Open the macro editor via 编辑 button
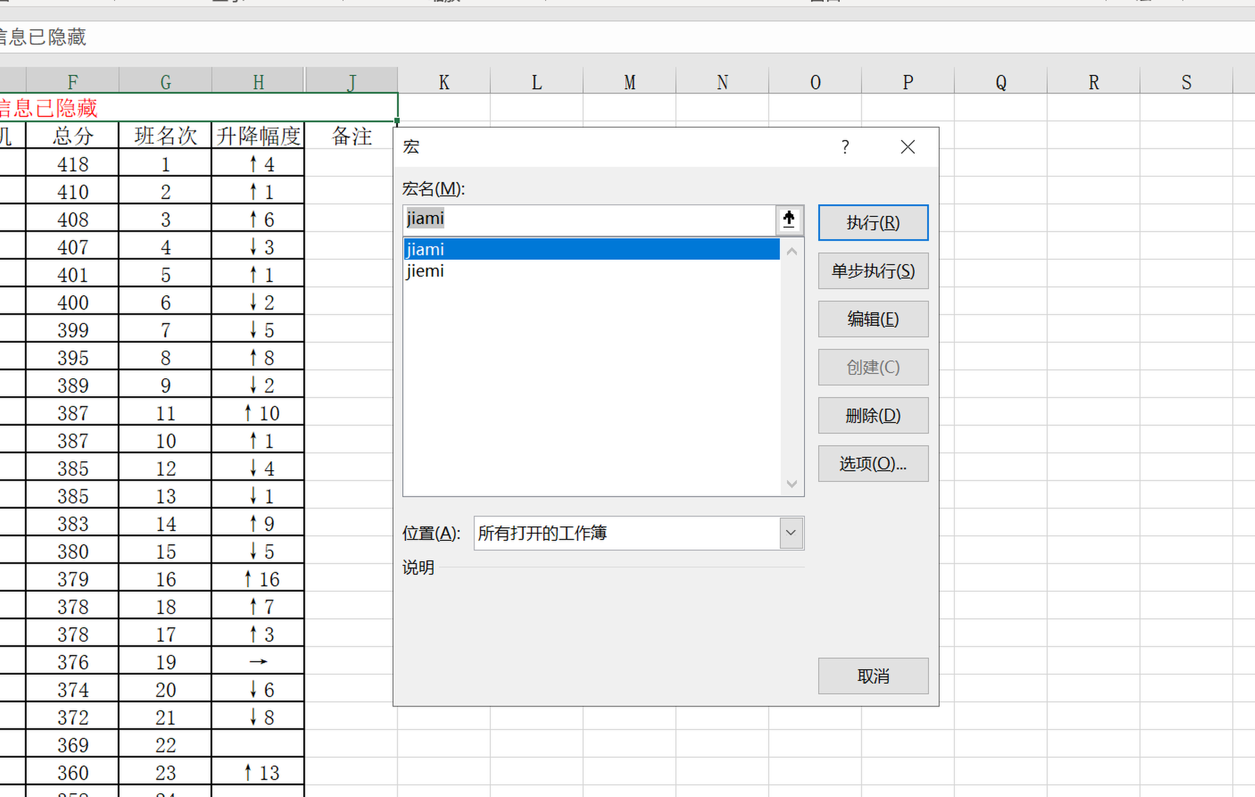 [x=873, y=319]
